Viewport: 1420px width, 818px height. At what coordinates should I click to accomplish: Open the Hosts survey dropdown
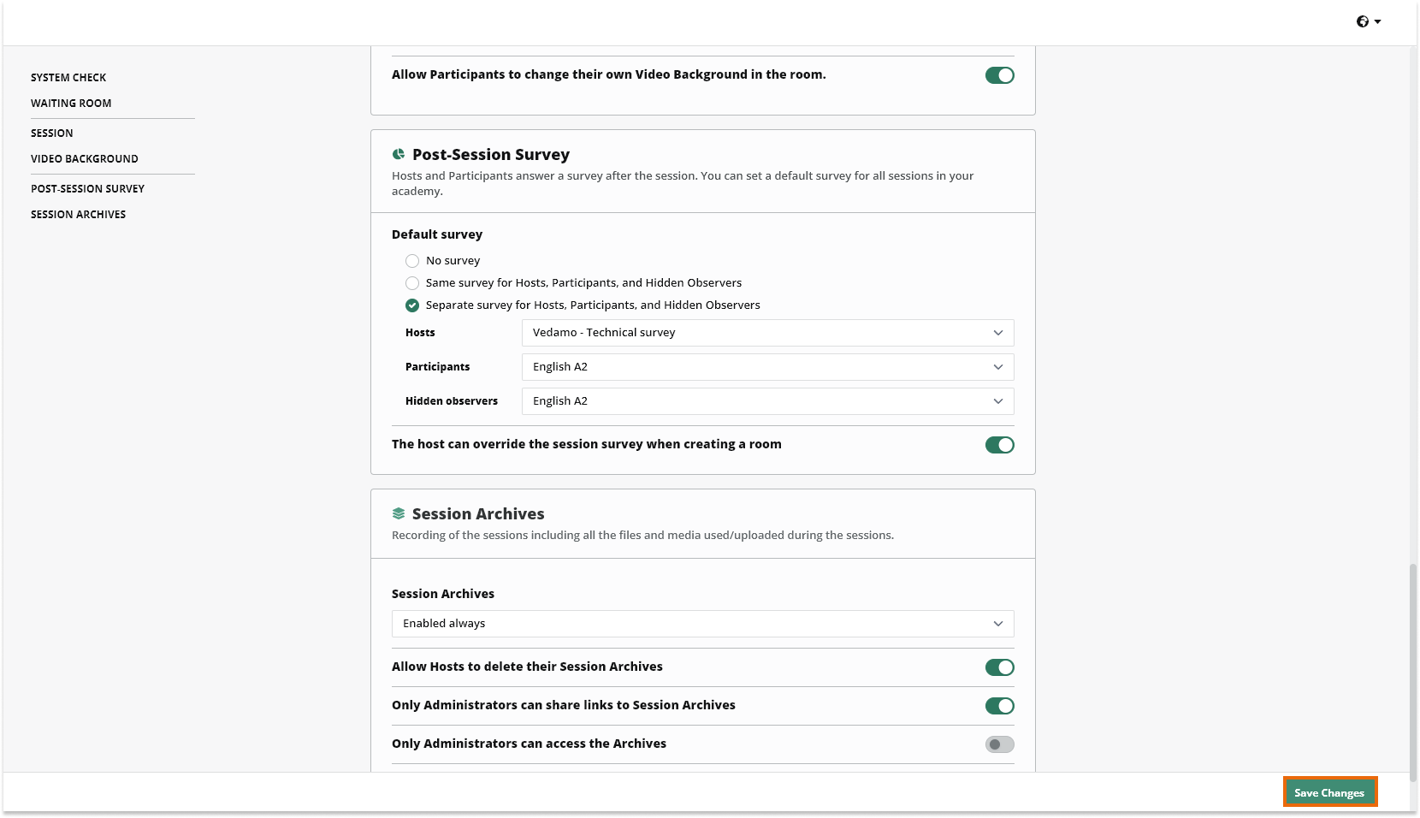pyautogui.click(x=767, y=333)
